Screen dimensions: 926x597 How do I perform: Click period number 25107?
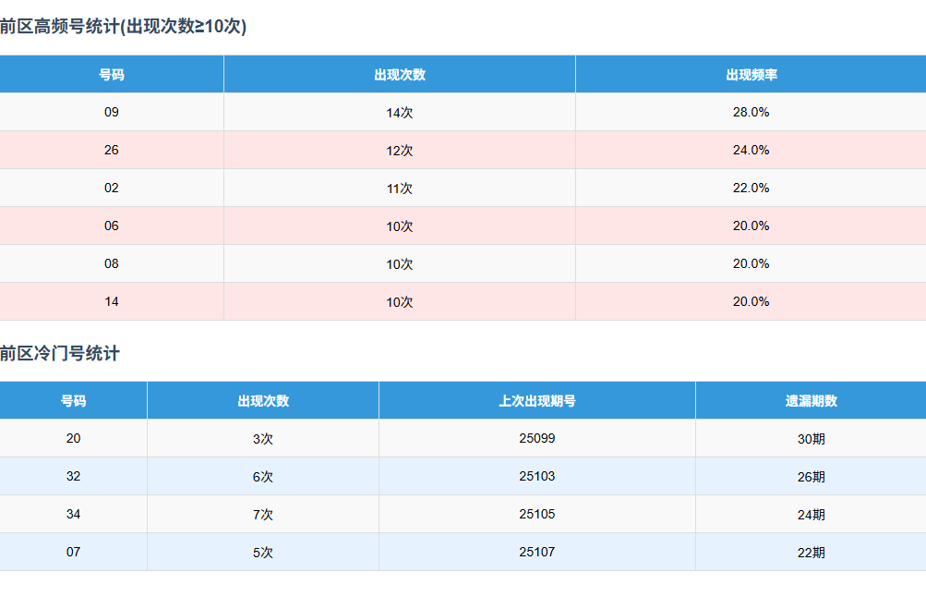click(536, 553)
